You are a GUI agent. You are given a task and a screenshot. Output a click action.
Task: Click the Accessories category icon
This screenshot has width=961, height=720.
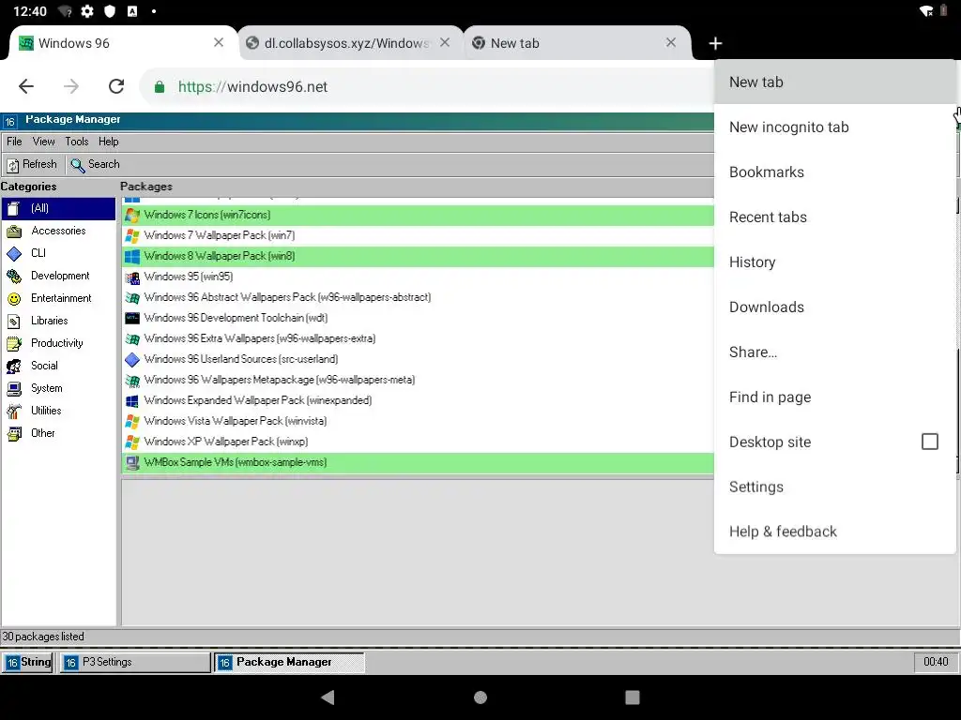tap(13, 232)
